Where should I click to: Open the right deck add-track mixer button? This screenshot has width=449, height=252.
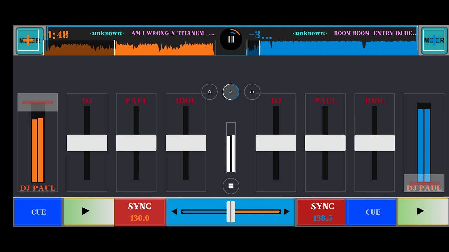point(434,41)
